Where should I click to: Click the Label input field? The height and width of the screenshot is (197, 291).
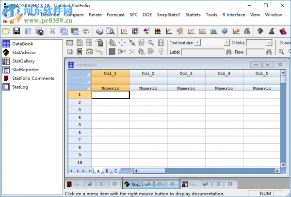[x=203, y=52]
